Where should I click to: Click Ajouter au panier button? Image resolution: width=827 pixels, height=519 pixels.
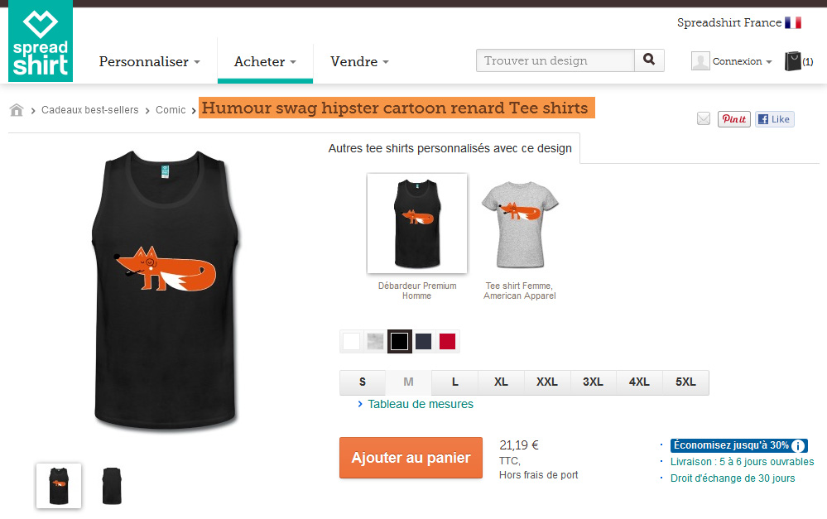(x=411, y=458)
